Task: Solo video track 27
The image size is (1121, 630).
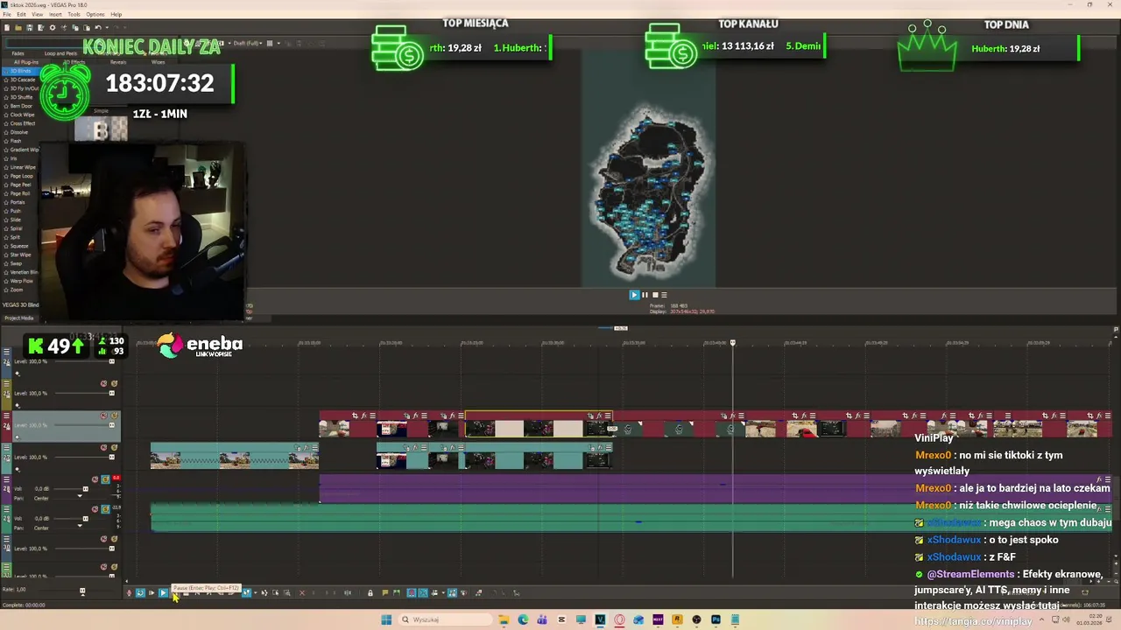Action: point(114,447)
